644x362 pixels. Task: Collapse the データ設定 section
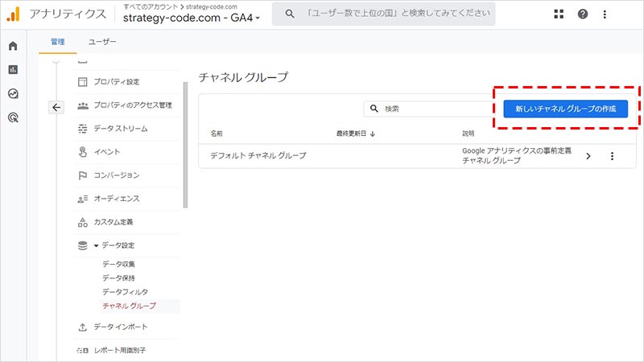(x=97, y=245)
